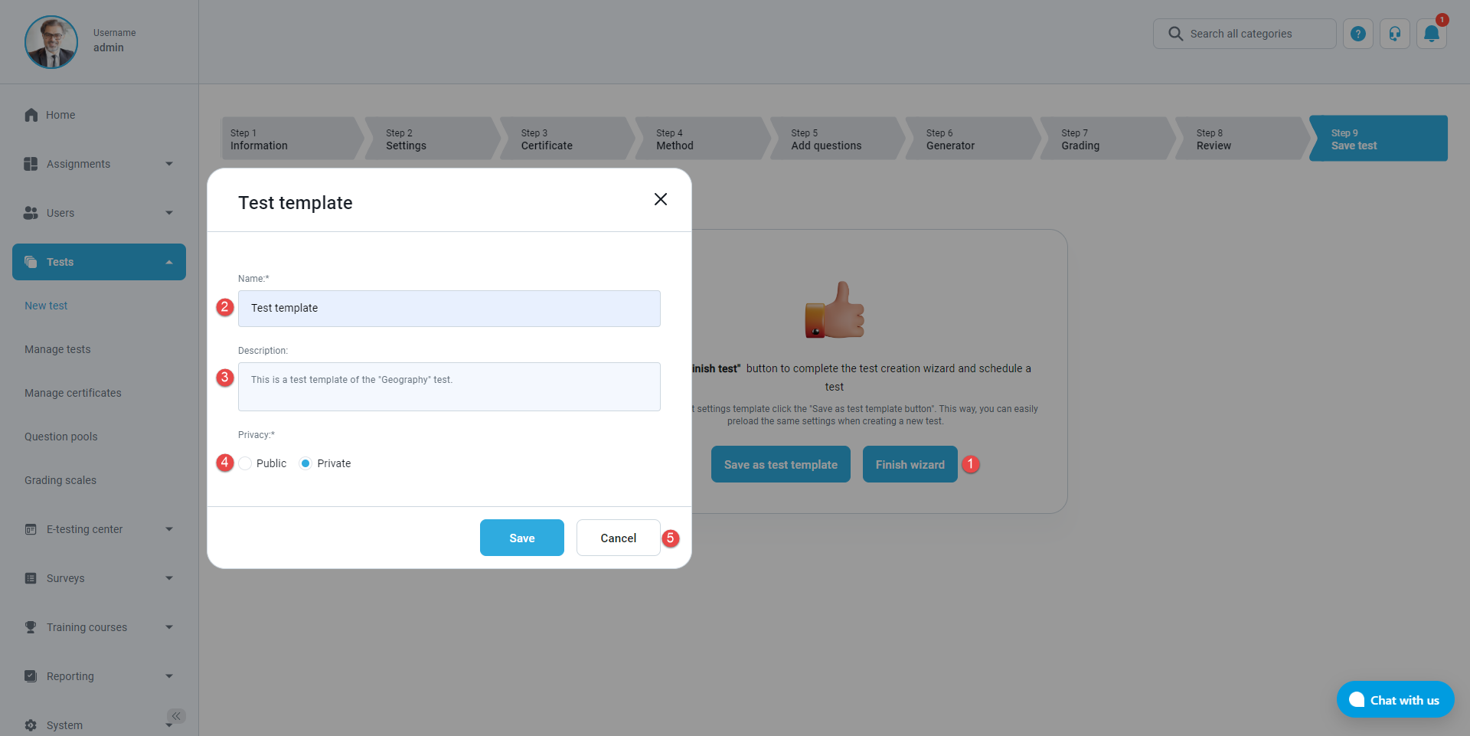The height and width of the screenshot is (736, 1470).
Task: Open support headset icon
Action: click(1395, 34)
